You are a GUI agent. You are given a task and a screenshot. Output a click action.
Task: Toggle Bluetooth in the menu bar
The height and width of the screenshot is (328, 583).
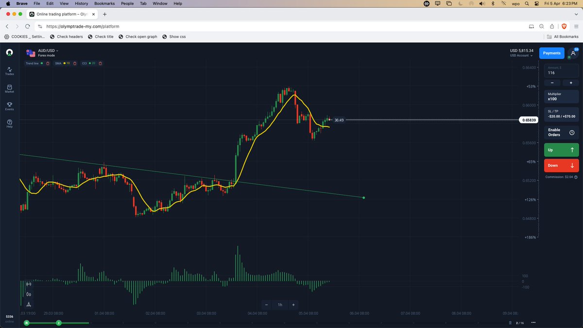point(493,3)
